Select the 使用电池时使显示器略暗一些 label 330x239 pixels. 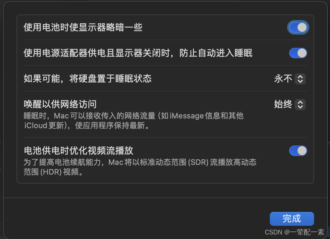pyautogui.click(x=83, y=27)
